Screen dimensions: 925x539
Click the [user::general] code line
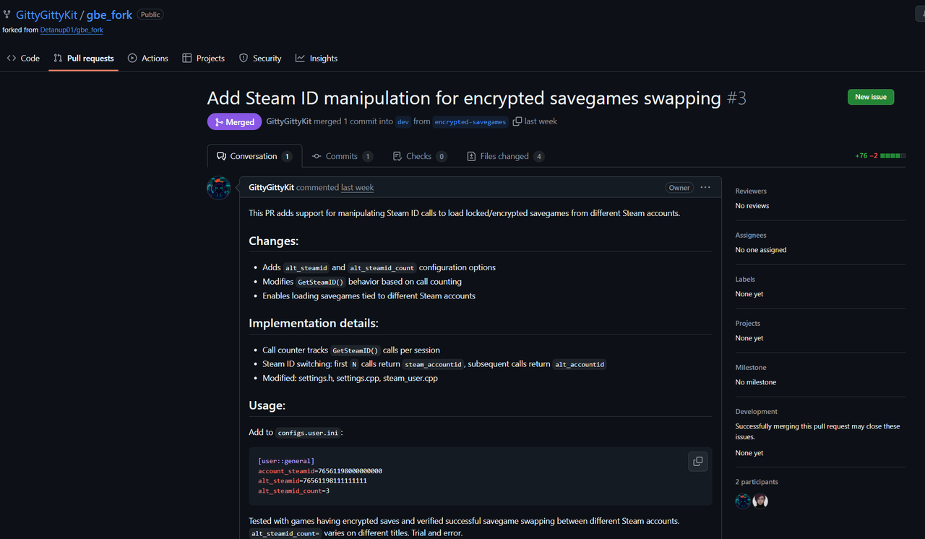coord(286,461)
